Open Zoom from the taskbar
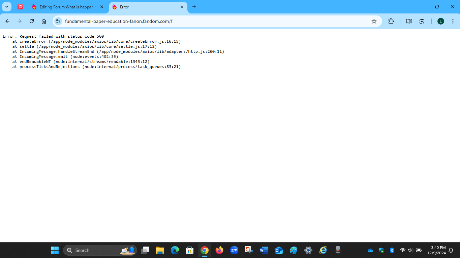The width and height of the screenshot is (460, 258). [x=234, y=250]
